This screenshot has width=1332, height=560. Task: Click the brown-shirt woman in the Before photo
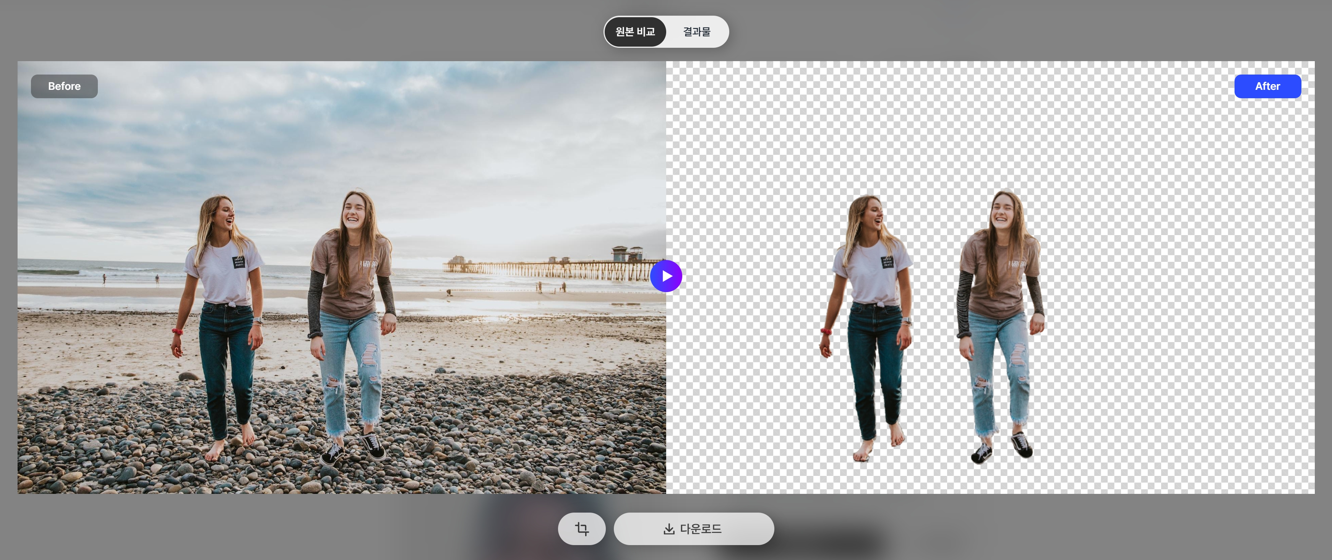point(352,290)
